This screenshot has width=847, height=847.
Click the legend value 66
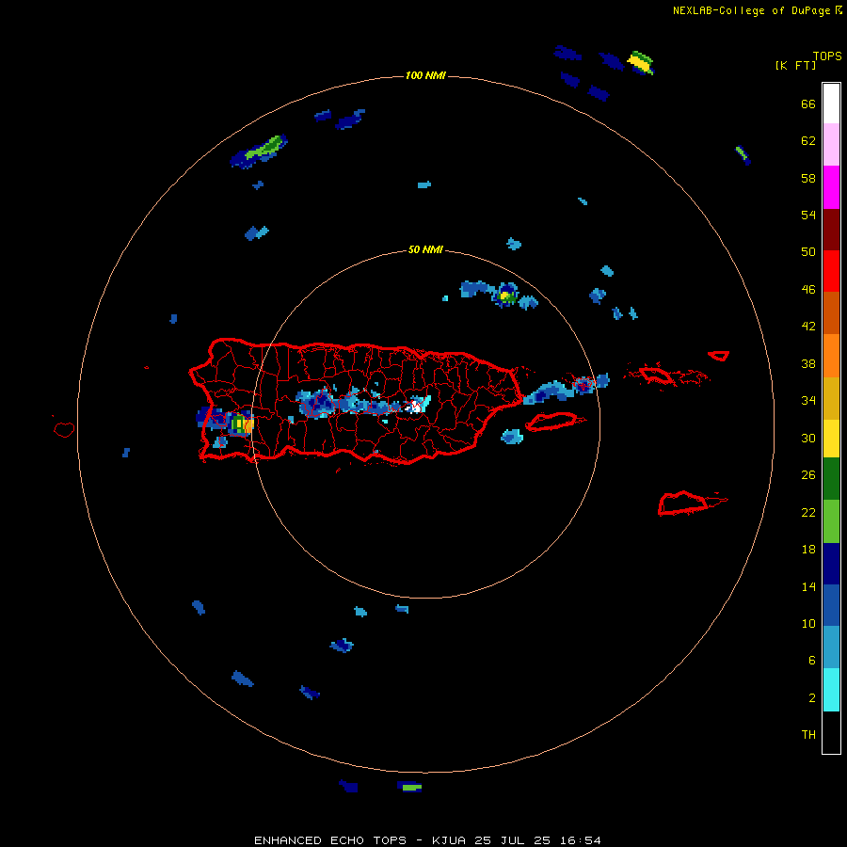(x=808, y=104)
